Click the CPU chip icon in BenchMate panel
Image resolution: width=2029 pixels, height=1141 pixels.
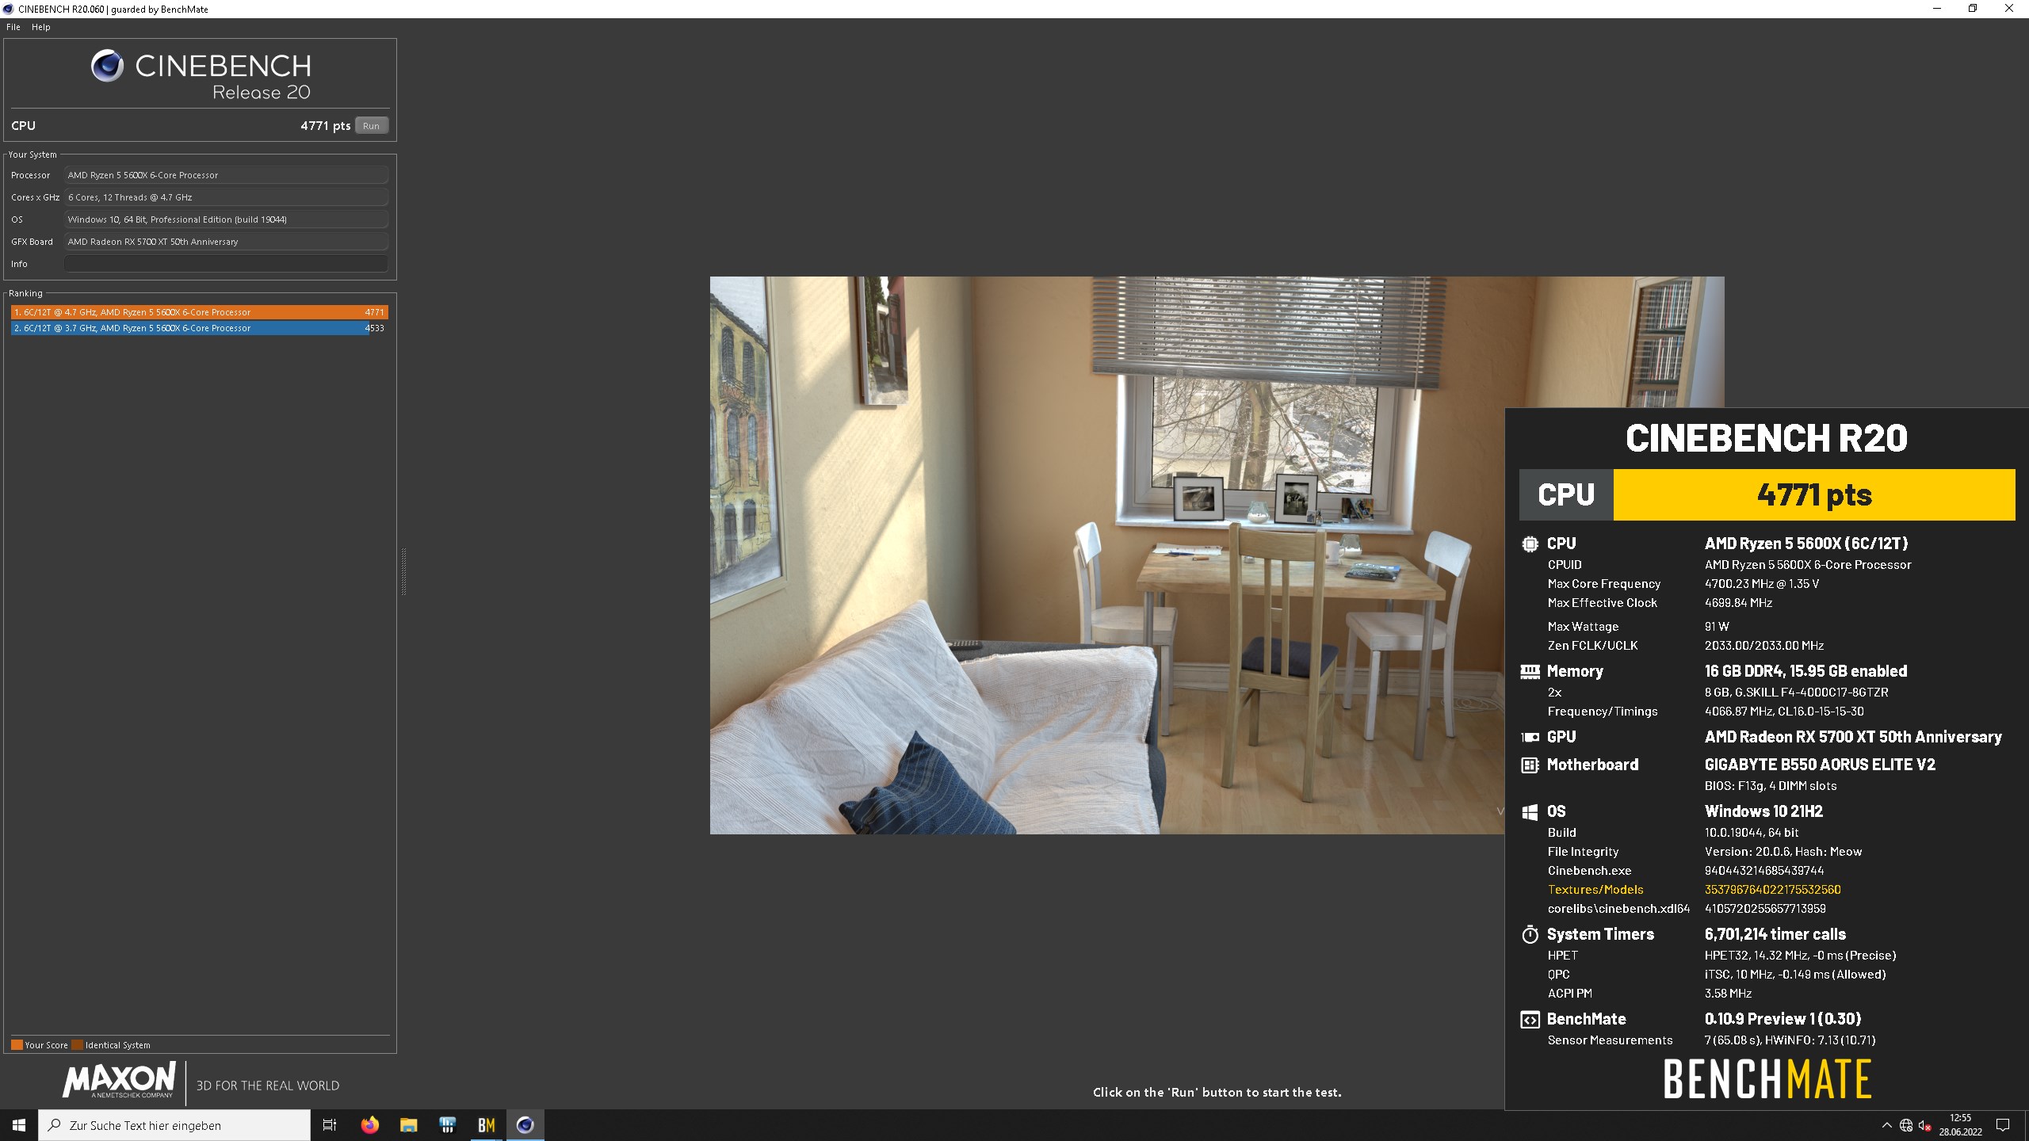click(1530, 544)
